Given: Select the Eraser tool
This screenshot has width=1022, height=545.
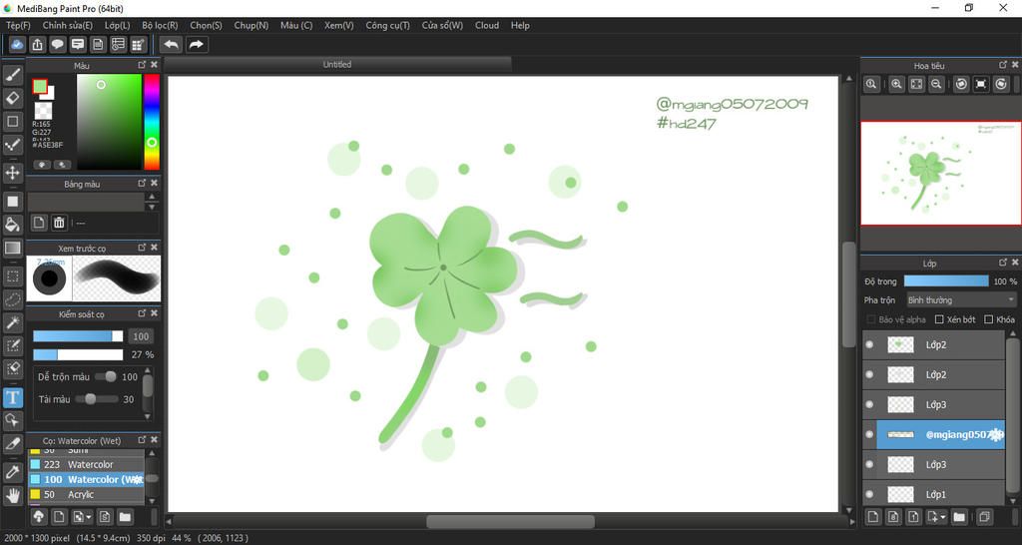Looking at the screenshot, I should pos(12,99).
